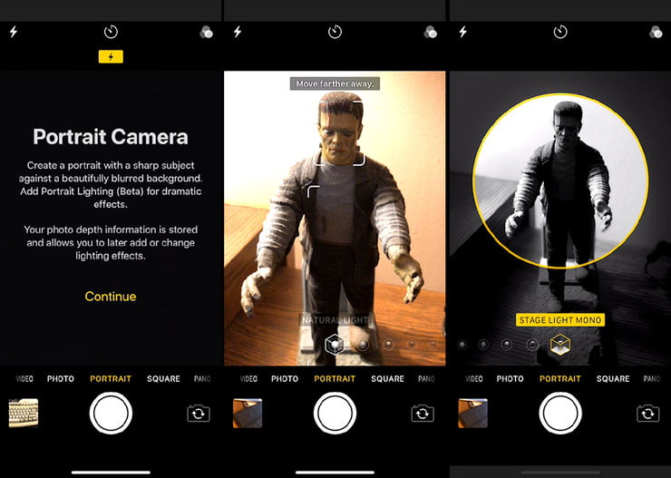The height and width of the screenshot is (478, 671).
Task: Select VIDEO mode on the Stage Light Mono screen
Action: pos(473,379)
